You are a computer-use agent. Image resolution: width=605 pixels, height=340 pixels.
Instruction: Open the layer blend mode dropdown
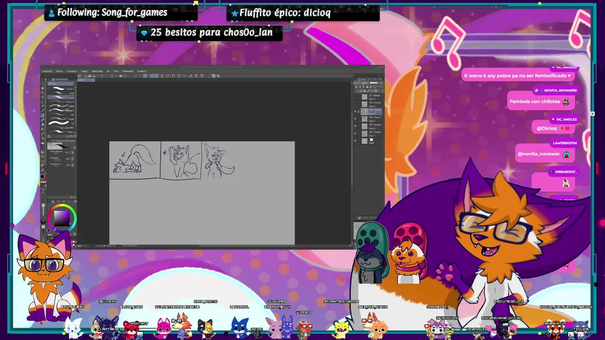[365, 83]
